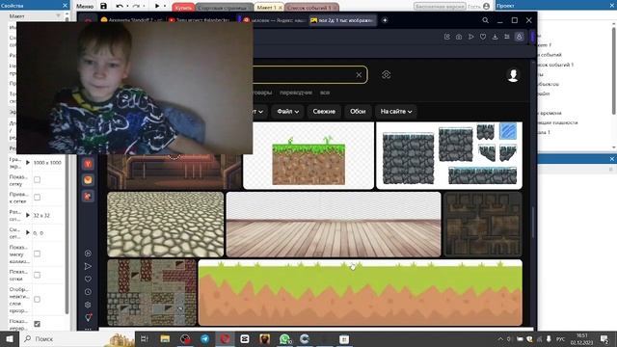Switch to the Макет 1 tab
Screen dimensions: 617x347
[x=270, y=8]
